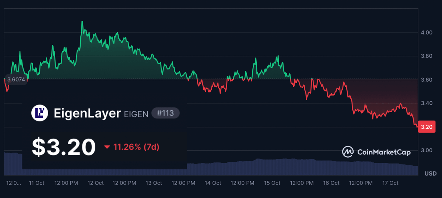This screenshot has width=442, height=198.
Task: Click the 12 Oct date label
Action: pos(96,183)
